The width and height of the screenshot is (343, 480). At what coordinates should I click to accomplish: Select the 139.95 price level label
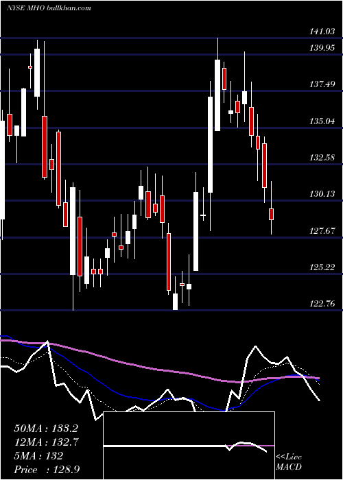pos(322,48)
